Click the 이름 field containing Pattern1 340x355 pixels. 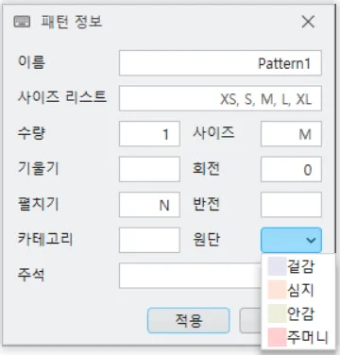click(x=220, y=63)
